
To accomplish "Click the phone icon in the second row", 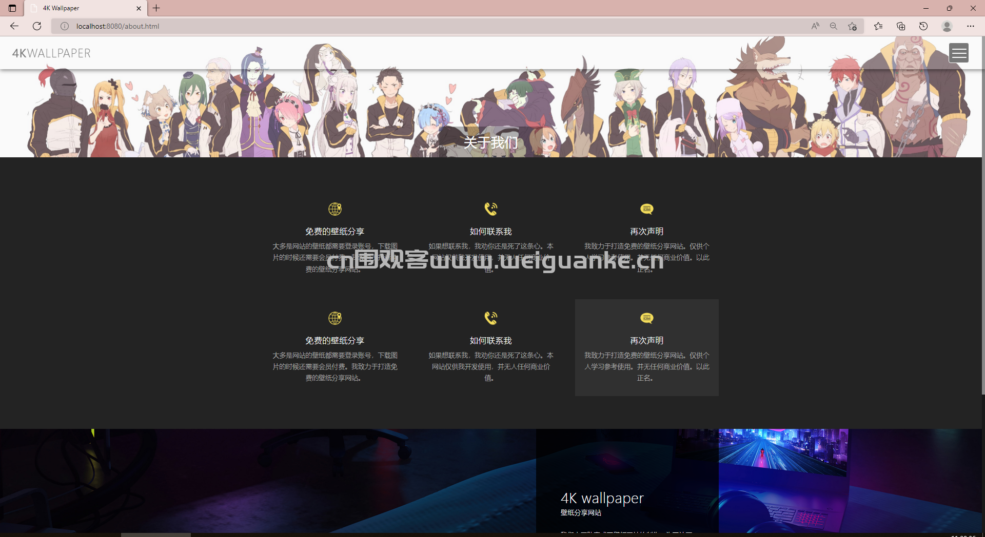I will (x=491, y=318).
